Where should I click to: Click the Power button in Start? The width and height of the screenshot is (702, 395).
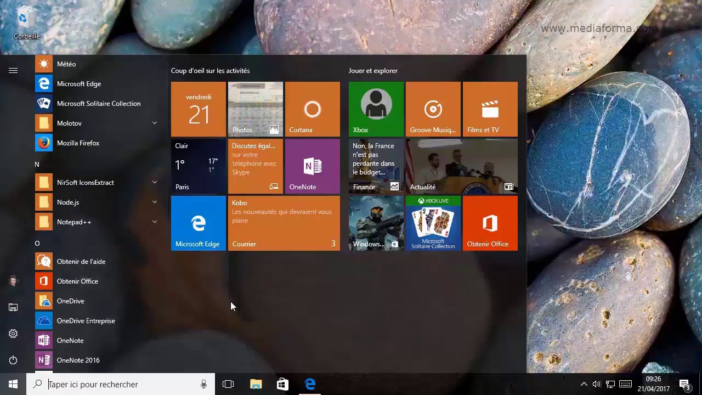pyautogui.click(x=13, y=360)
